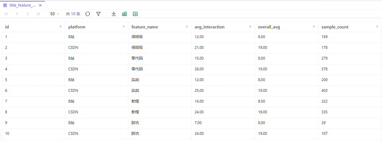Go to the previous page

tap(17, 14)
